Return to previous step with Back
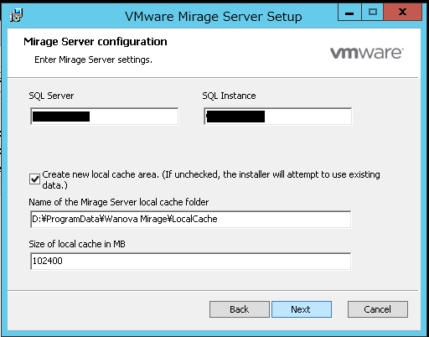The height and width of the screenshot is (337, 429). coord(240,309)
